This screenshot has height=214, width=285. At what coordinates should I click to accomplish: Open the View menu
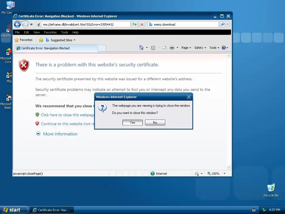point(36,32)
